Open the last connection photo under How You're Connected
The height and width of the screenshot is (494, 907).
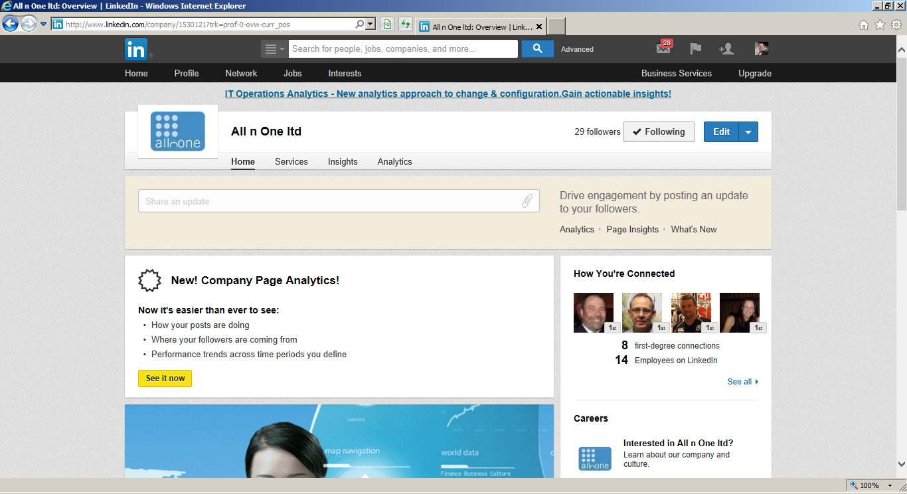click(740, 313)
